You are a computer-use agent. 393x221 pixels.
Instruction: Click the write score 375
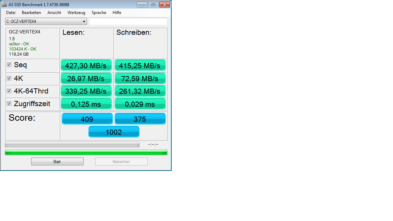pyautogui.click(x=140, y=119)
